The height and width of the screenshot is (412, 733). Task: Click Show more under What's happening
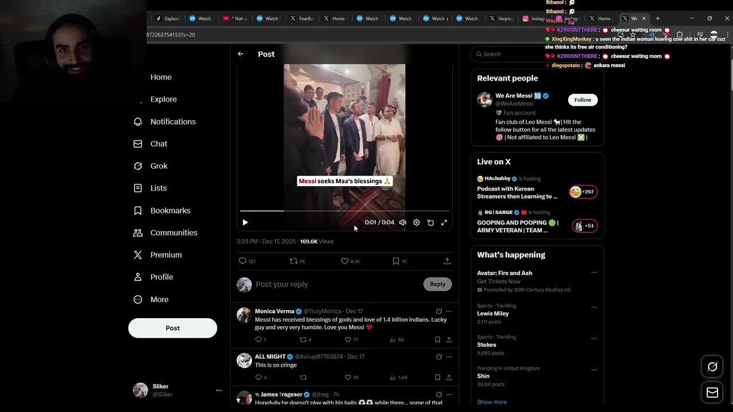tap(492, 402)
